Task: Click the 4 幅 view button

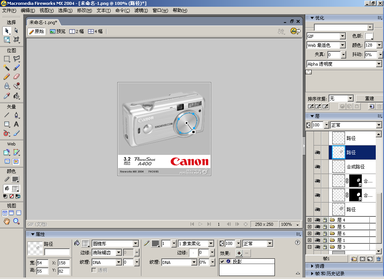Action: (x=96, y=31)
